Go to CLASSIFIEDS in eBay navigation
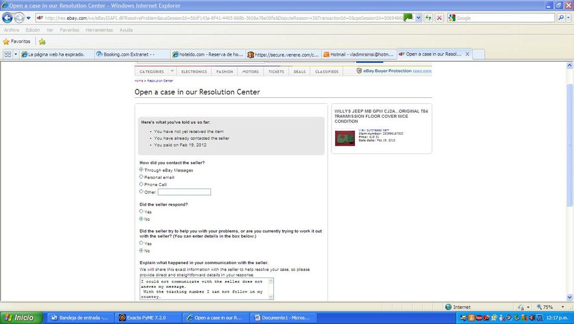The width and height of the screenshot is (574, 324). [327, 72]
